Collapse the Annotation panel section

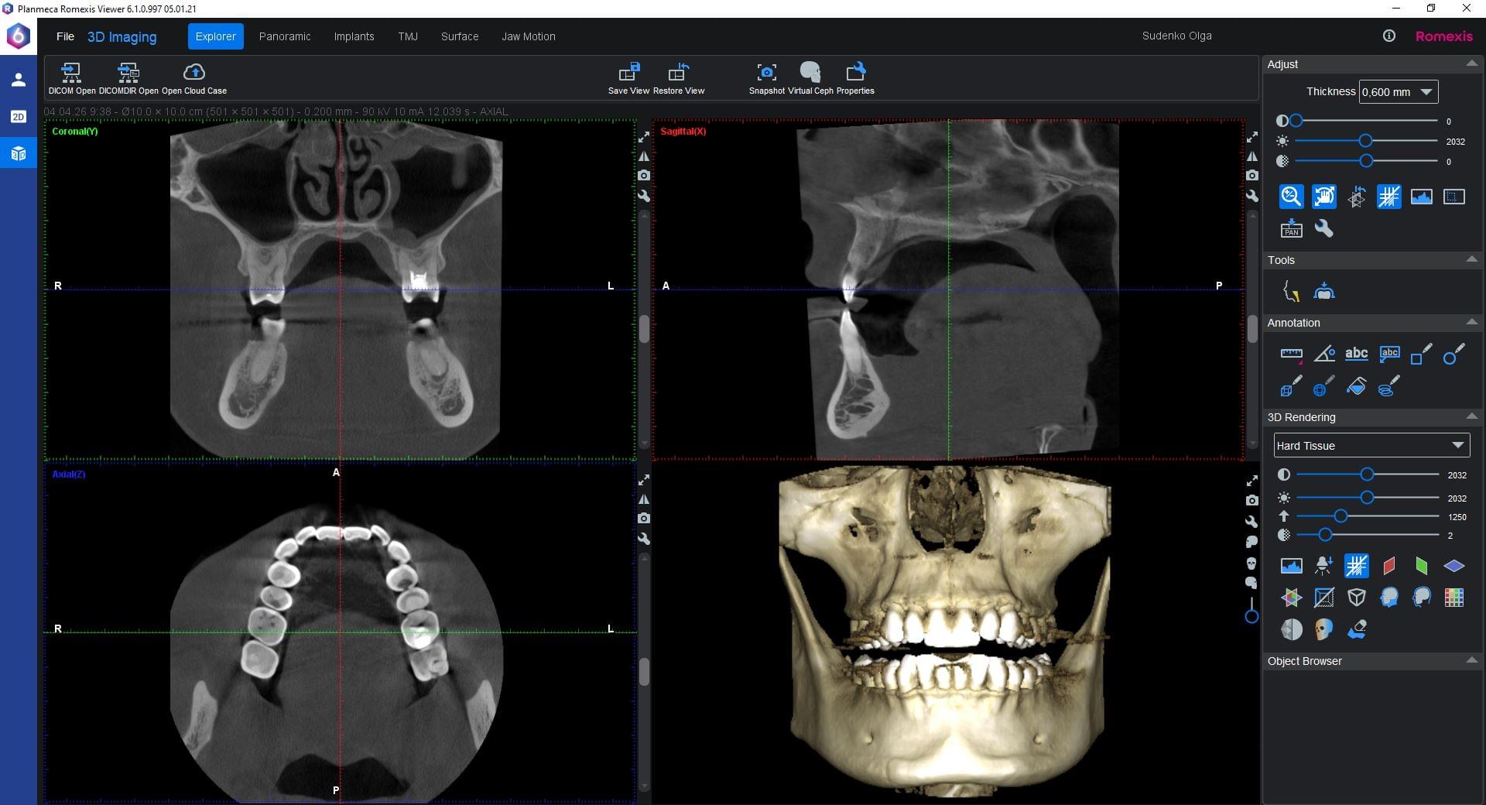[1471, 323]
